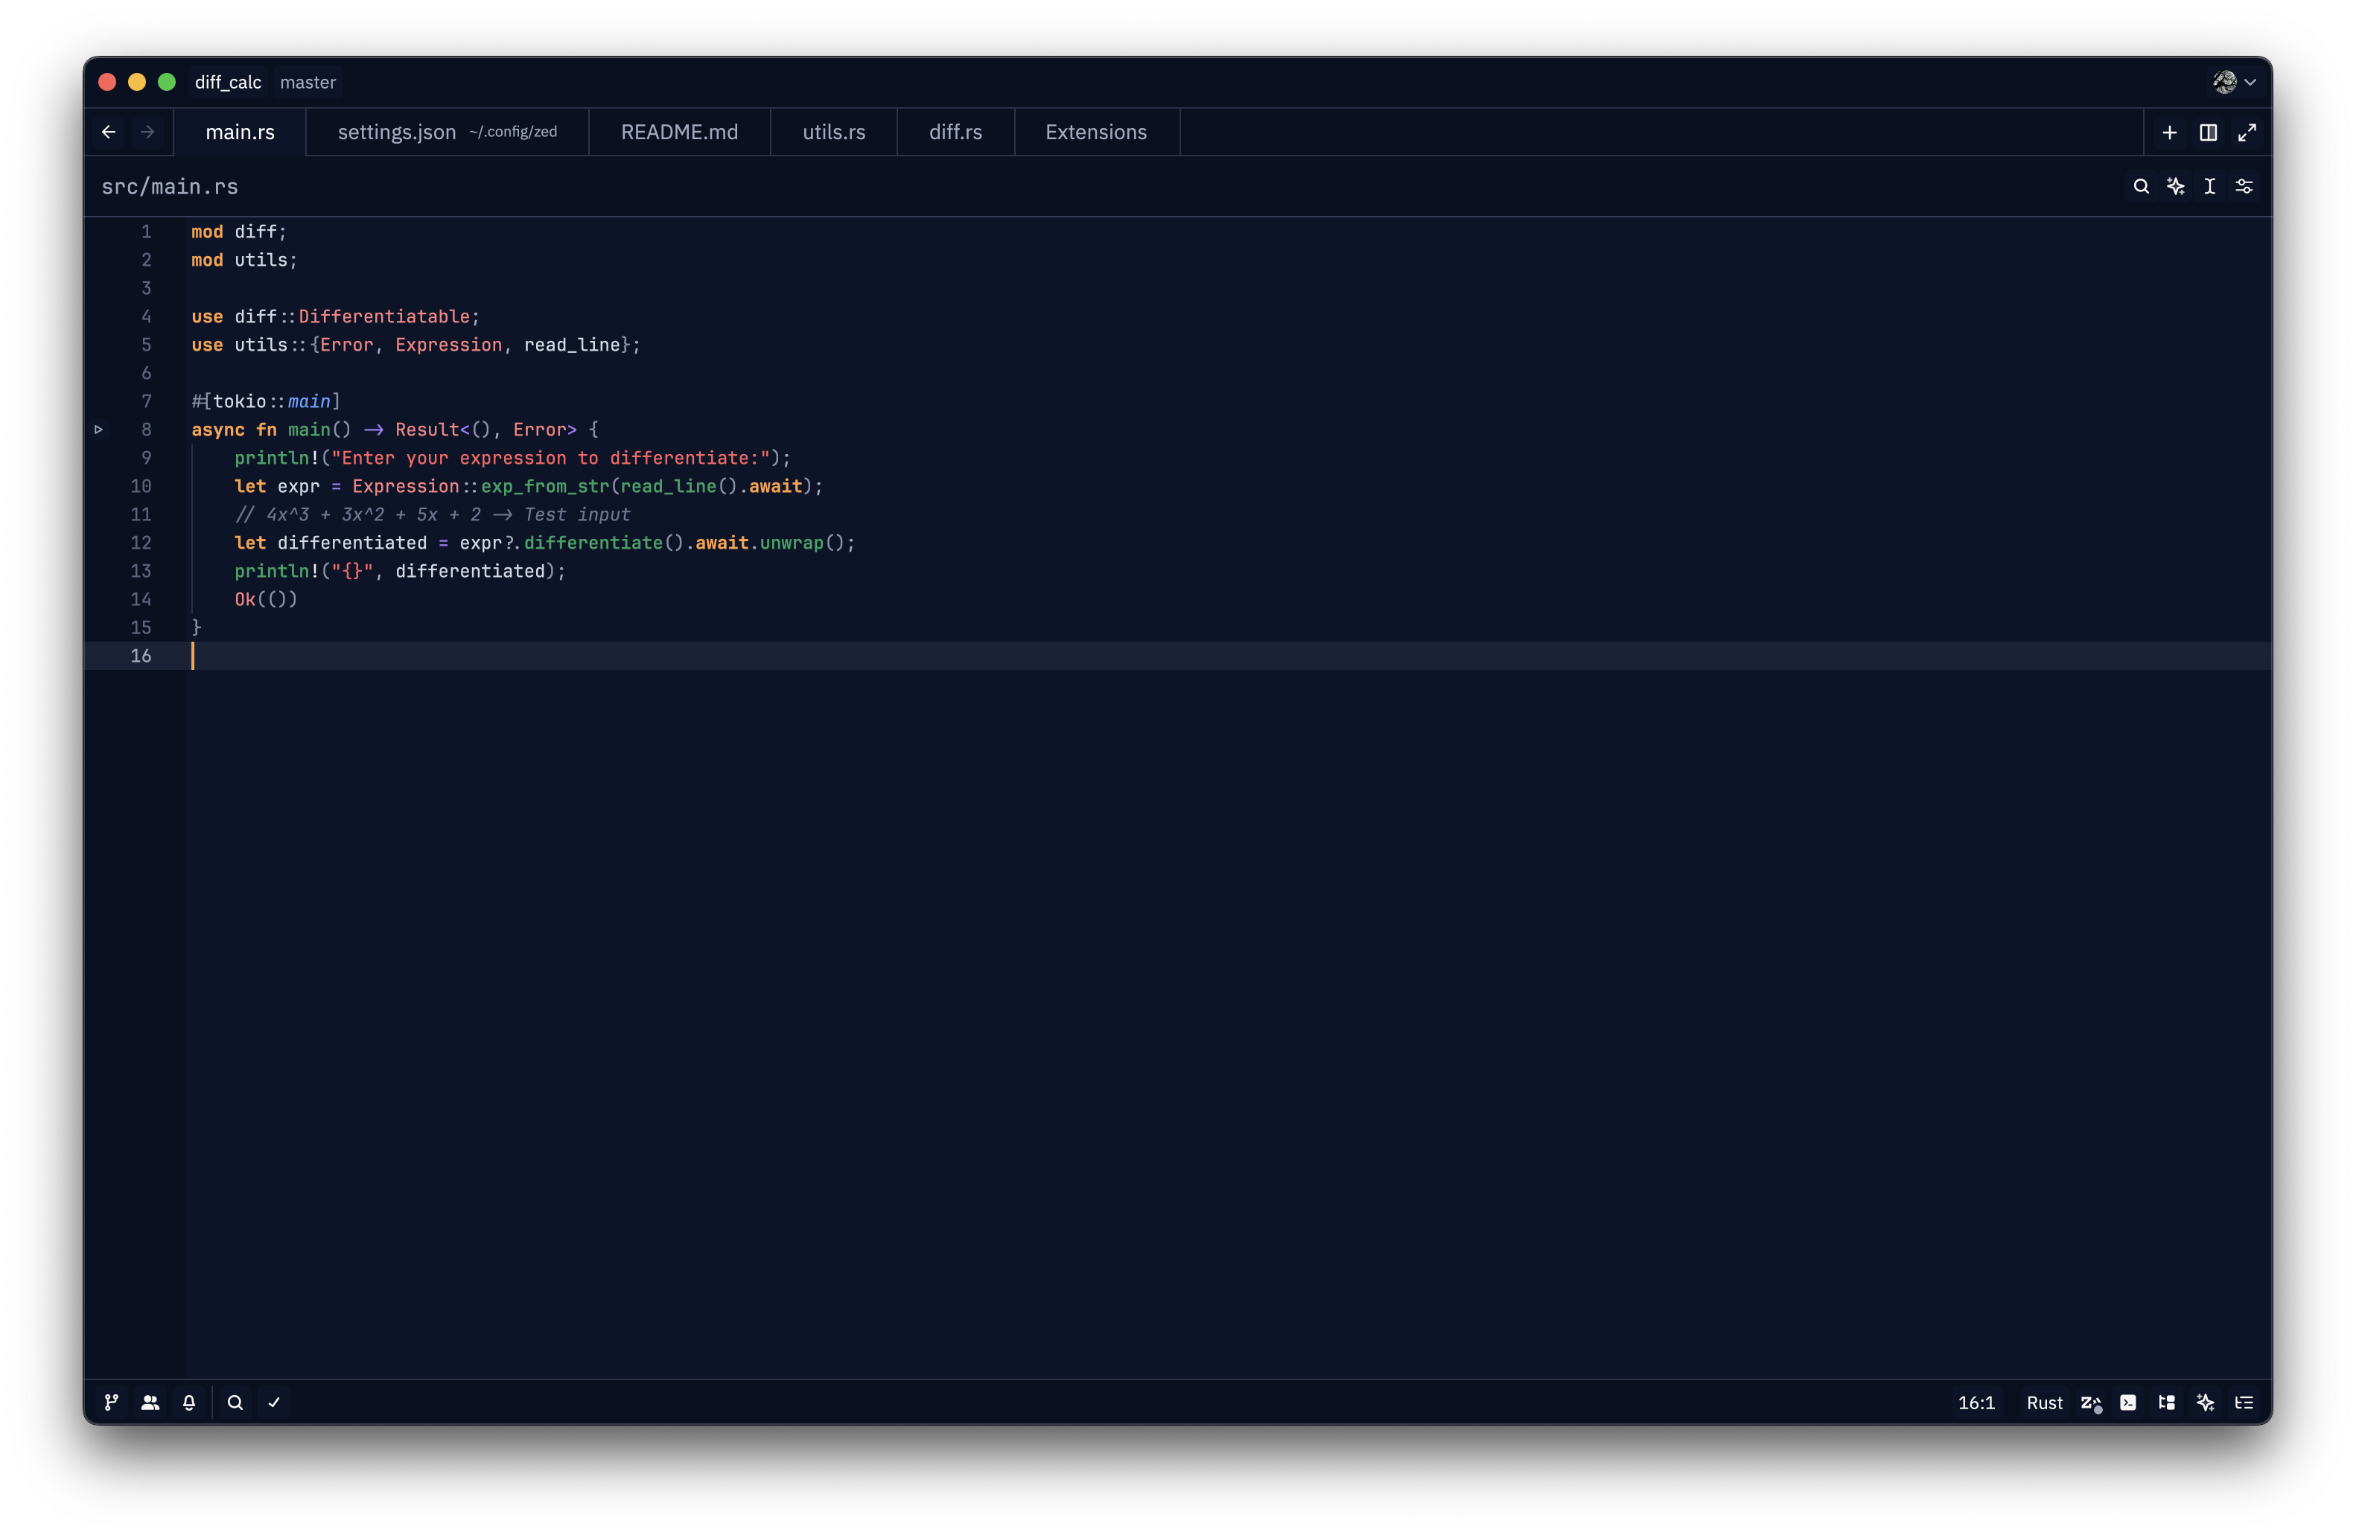Open diff_calc project switcher

[229, 82]
